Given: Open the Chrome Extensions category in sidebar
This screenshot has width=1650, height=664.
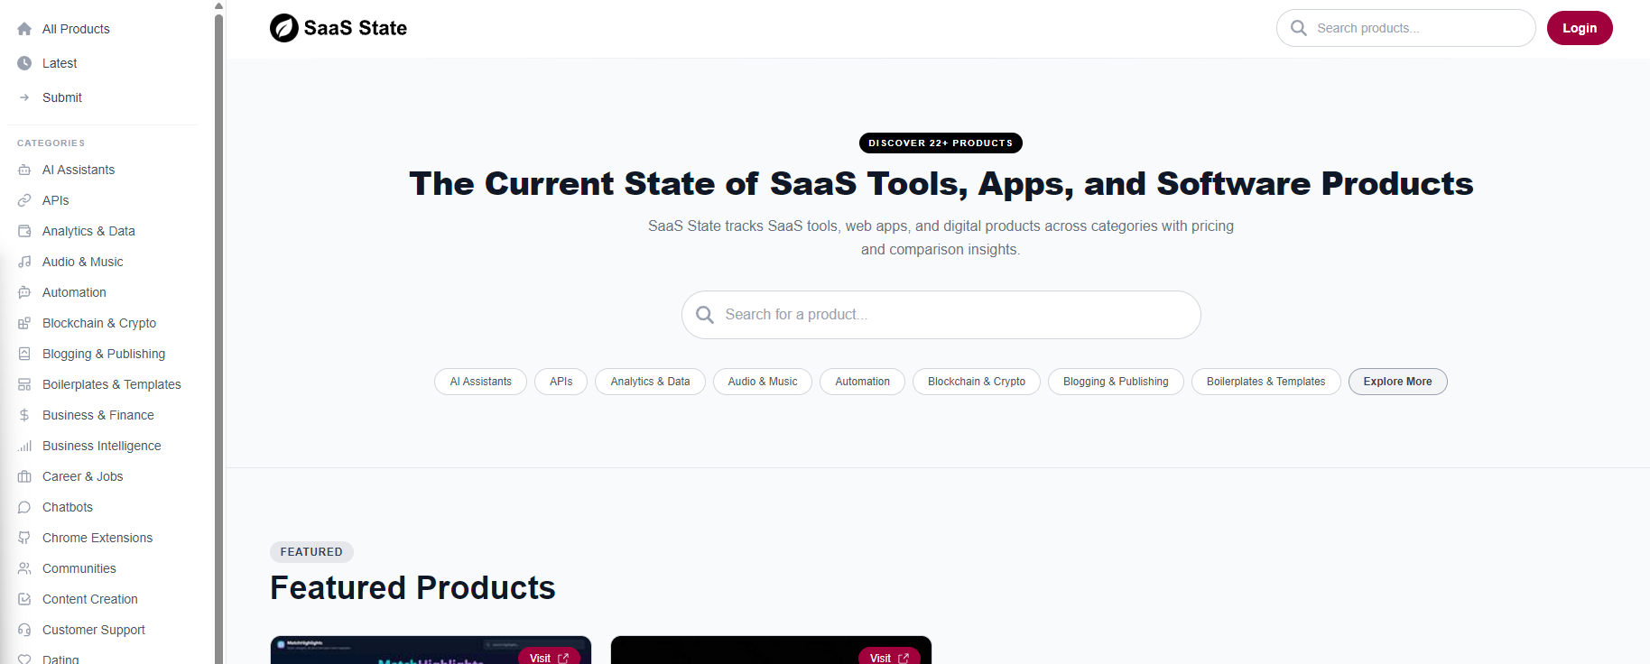Looking at the screenshot, I should click(x=97, y=538).
